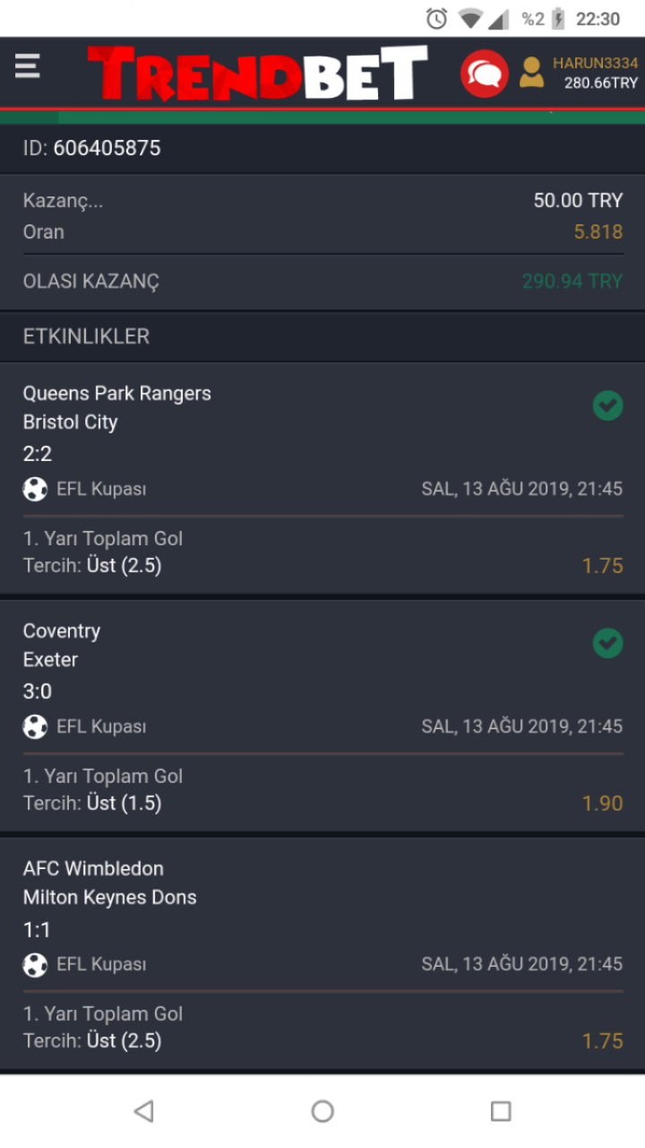Tap the 5.818 total odds value
645x1148 pixels.
click(x=598, y=232)
